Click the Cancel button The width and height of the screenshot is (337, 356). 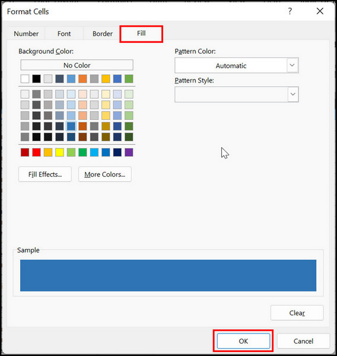pos(303,341)
